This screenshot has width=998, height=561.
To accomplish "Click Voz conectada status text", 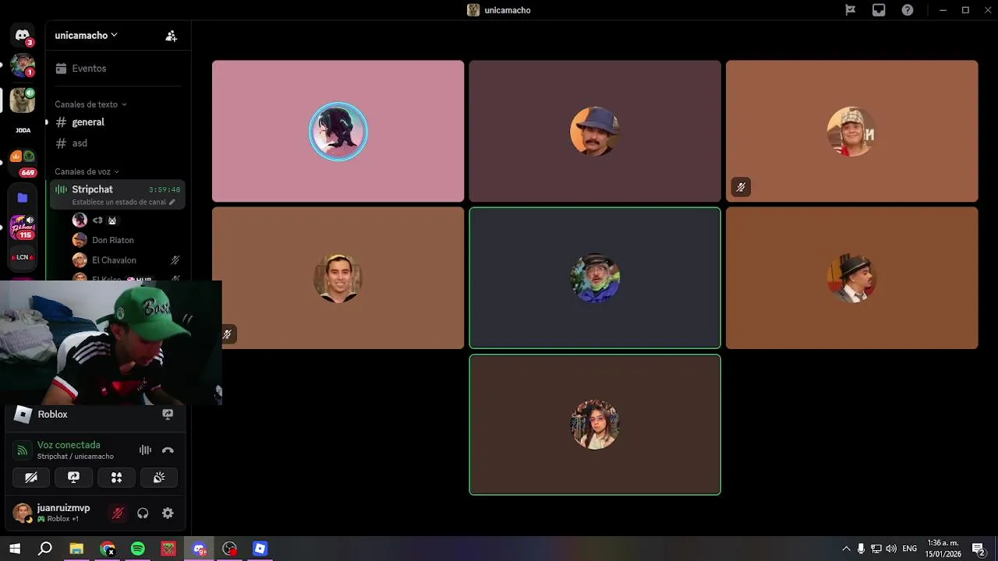I will (69, 445).
